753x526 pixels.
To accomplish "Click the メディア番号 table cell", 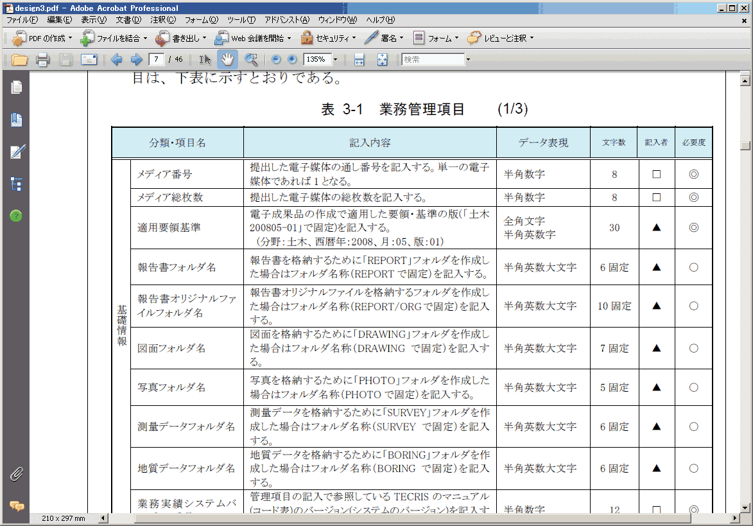I will click(x=187, y=174).
